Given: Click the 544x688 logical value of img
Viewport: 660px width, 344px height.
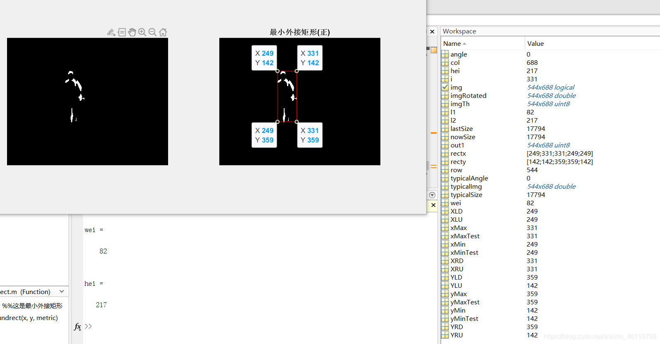Looking at the screenshot, I should [551, 87].
